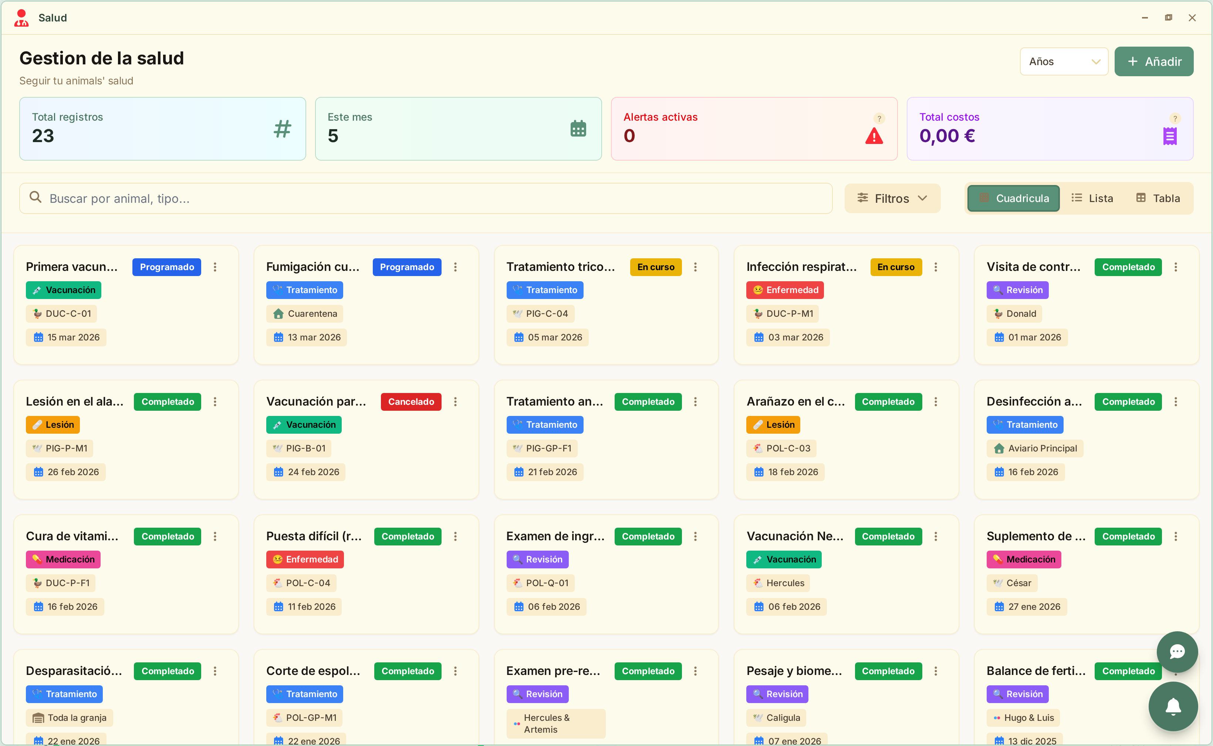1213x746 pixels.
Task: Switch to Tabla view
Action: pos(1158,198)
